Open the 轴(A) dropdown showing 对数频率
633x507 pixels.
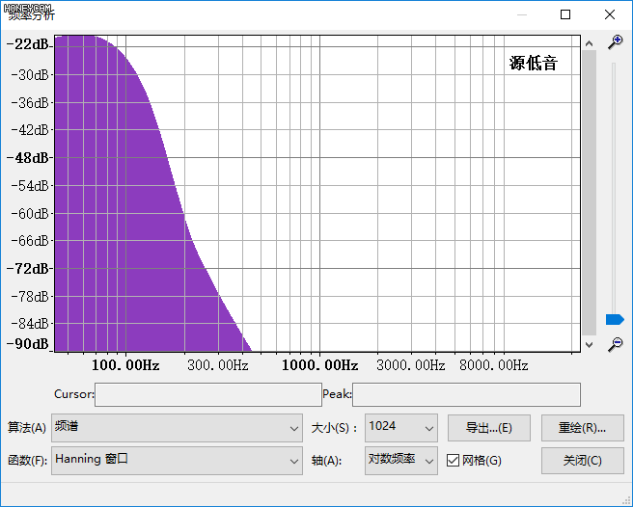(401, 460)
